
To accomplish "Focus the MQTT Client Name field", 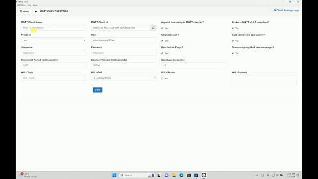I will 54,28.
